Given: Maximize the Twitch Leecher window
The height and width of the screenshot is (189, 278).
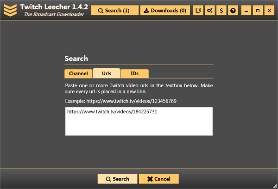Looking at the screenshot, I should (x=258, y=11).
